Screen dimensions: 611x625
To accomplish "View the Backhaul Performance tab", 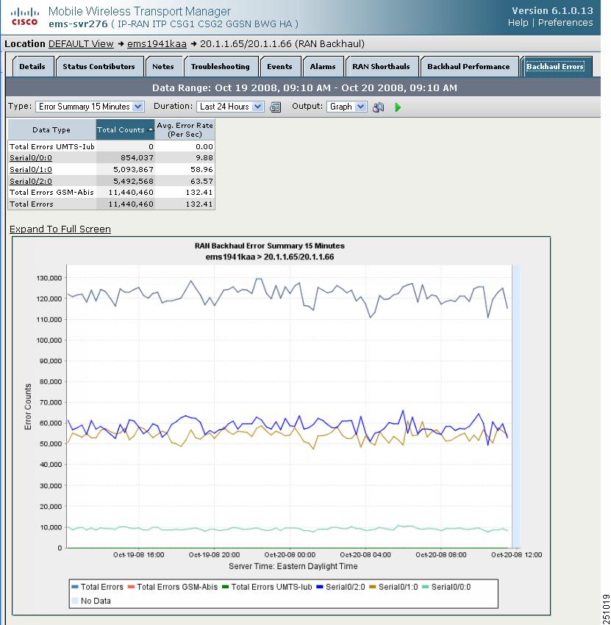I will pyautogui.click(x=468, y=67).
